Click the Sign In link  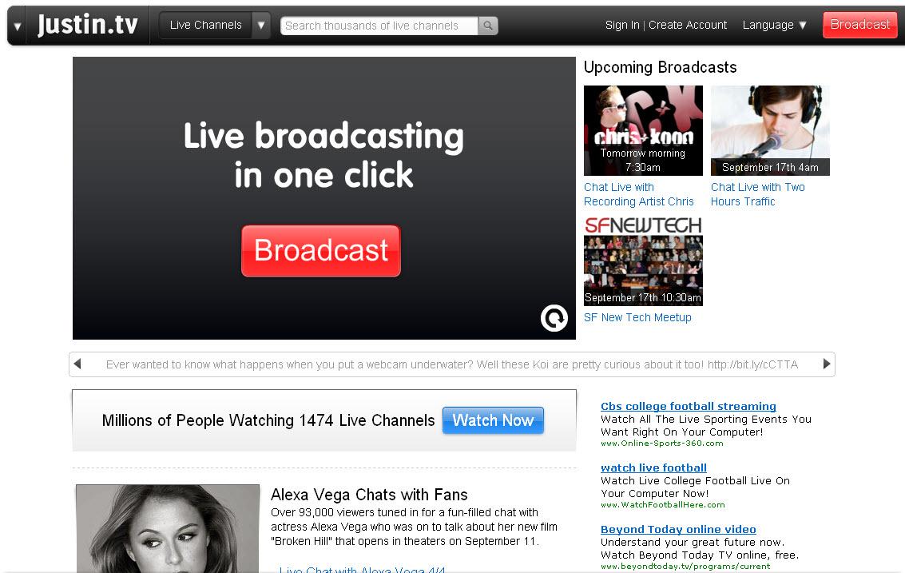(x=622, y=25)
